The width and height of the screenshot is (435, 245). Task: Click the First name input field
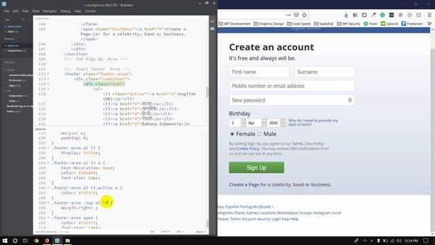tap(259, 71)
